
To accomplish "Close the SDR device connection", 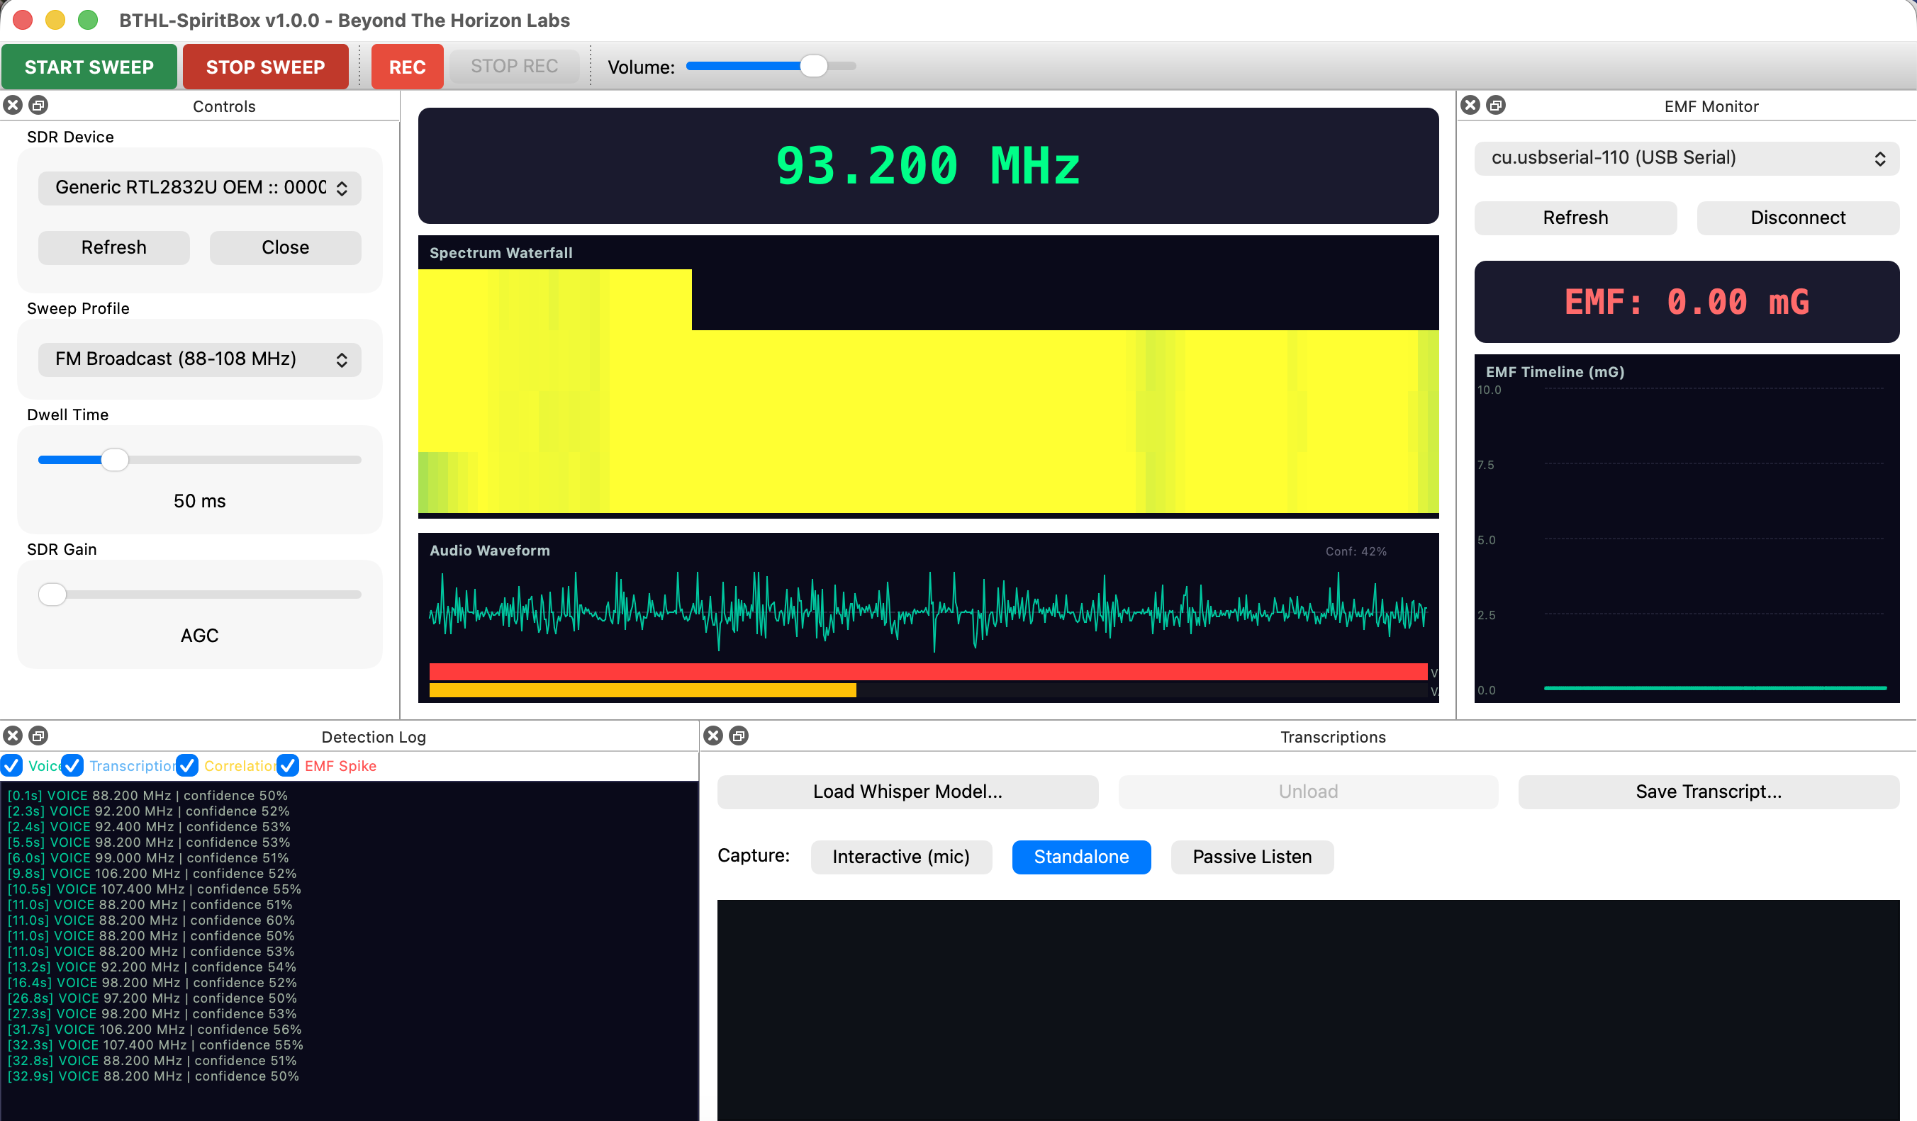I will pyautogui.click(x=285, y=248).
